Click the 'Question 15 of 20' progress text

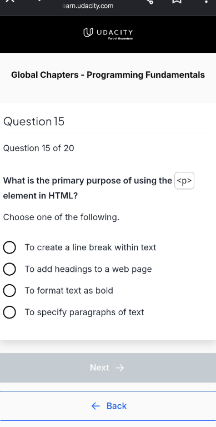point(38,148)
